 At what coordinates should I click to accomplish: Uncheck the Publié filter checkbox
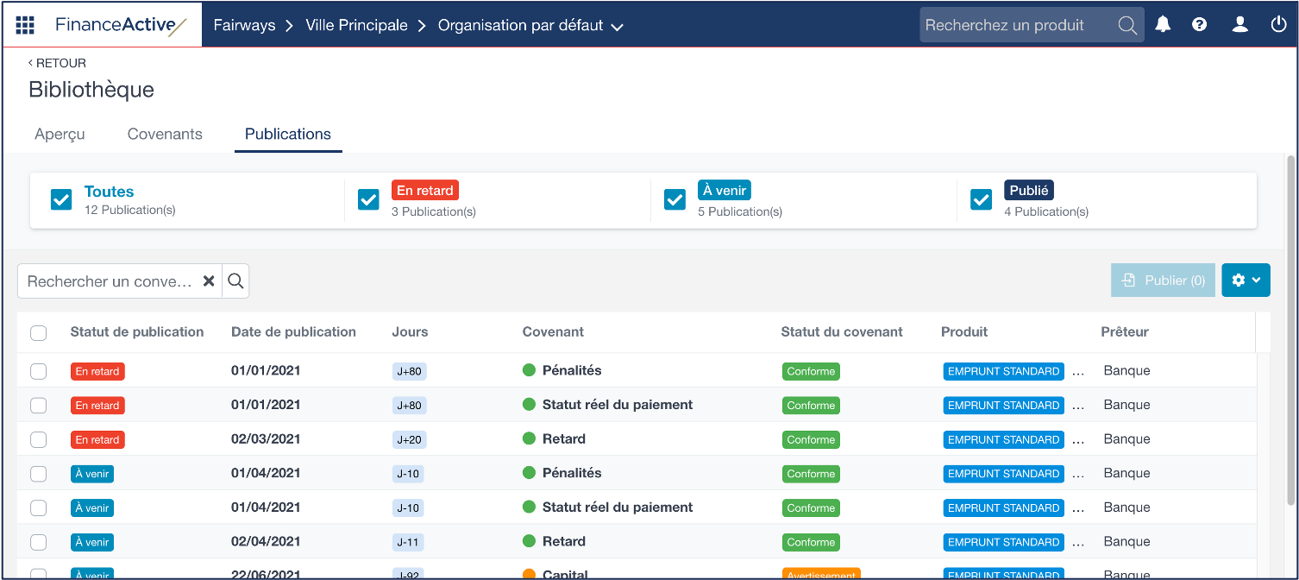(981, 199)
